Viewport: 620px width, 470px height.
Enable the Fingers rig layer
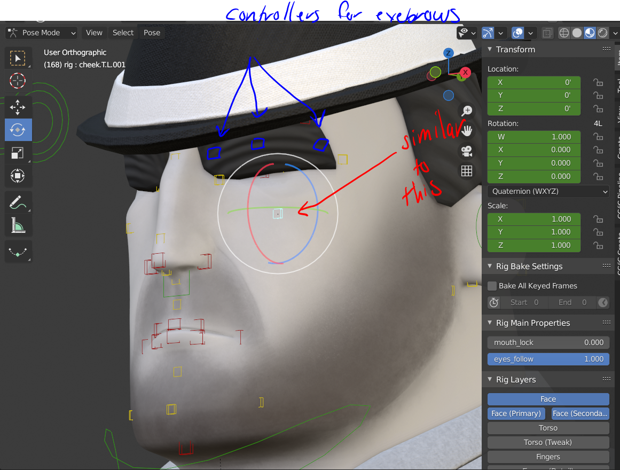pyautogui.click(x=548, y=457)
